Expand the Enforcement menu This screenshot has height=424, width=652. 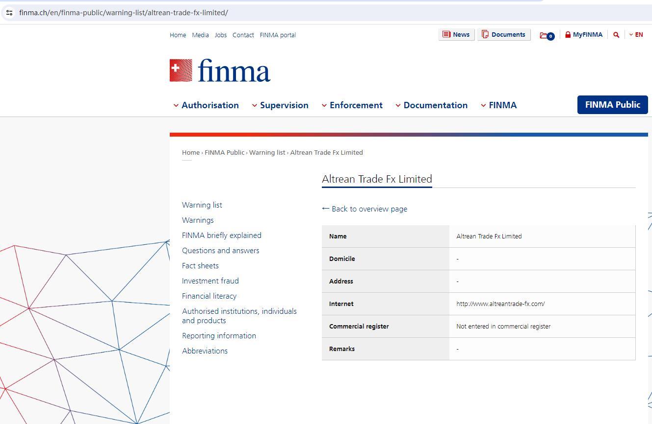(x=352, y=105)
